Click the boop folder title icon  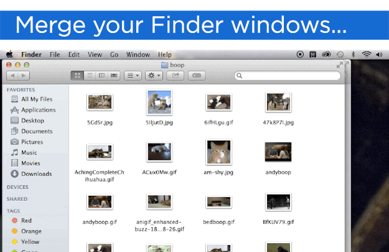point(164,65)
